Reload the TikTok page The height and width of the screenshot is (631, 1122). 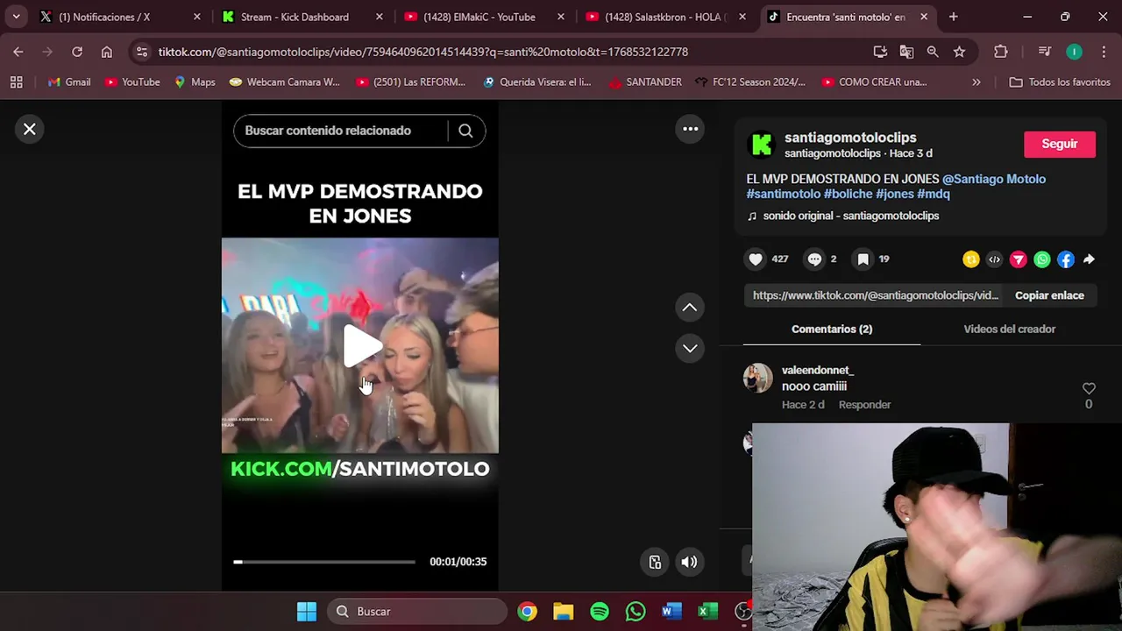click(77, 52)
